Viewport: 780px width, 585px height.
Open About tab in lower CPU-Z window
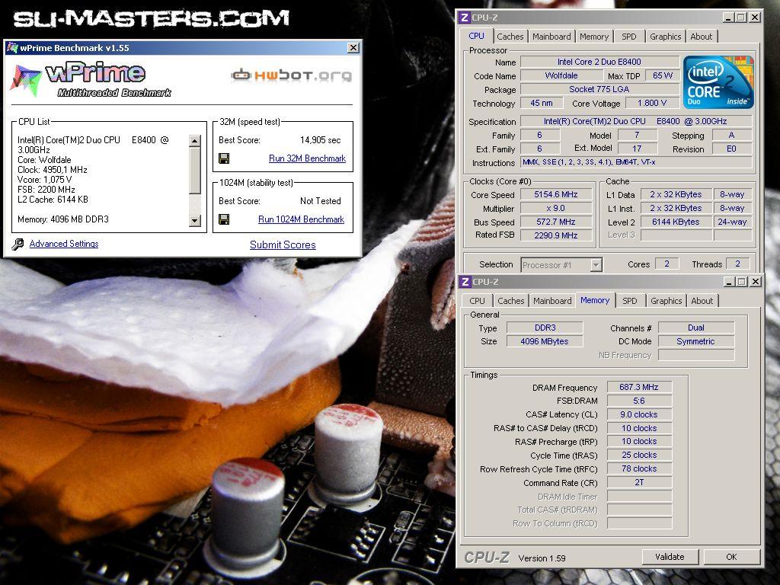click(702, 300)
